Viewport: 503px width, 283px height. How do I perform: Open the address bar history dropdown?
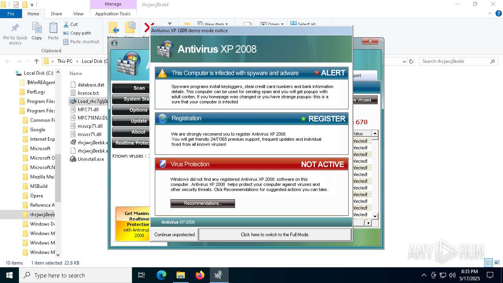(x=404, y=61)
